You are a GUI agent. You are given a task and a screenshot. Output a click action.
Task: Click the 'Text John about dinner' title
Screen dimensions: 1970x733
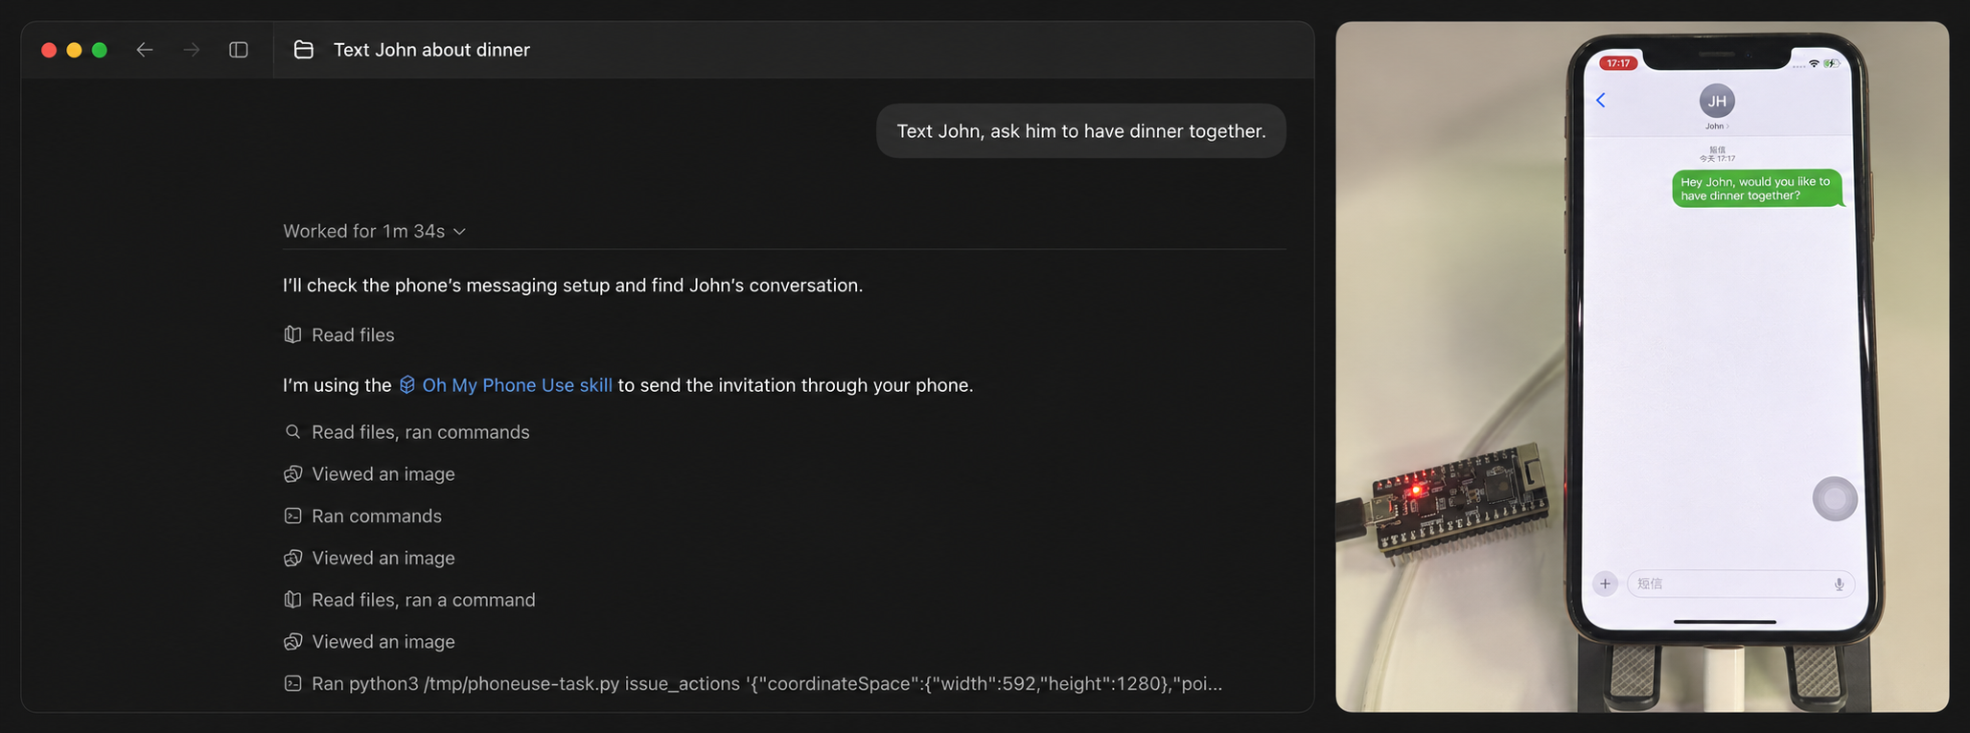point(431,50)
